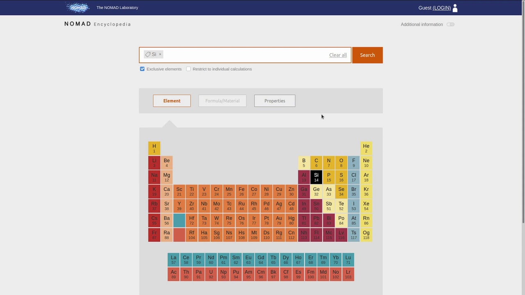Select Plutonium (Pu) element
Screen dimensions: 525x295
click(x=236, y=274)
